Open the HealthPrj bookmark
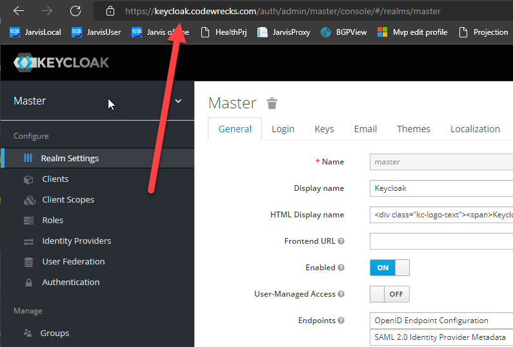 pos(224,32)
